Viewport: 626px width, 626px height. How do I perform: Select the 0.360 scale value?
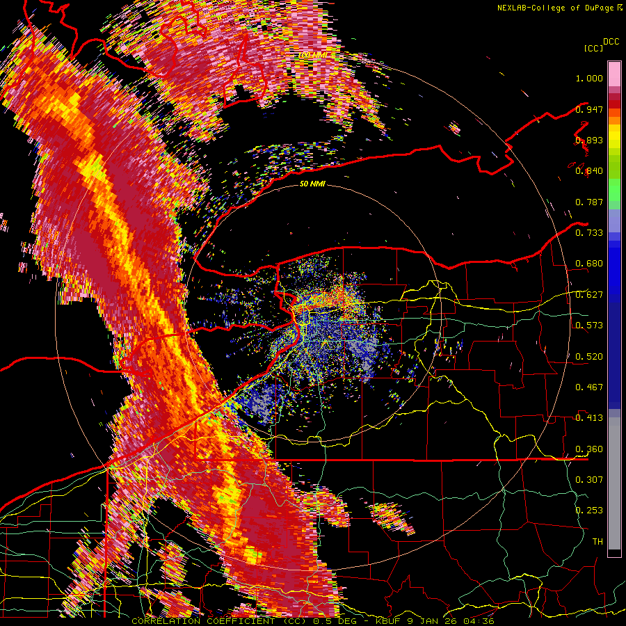coord(589,449)
